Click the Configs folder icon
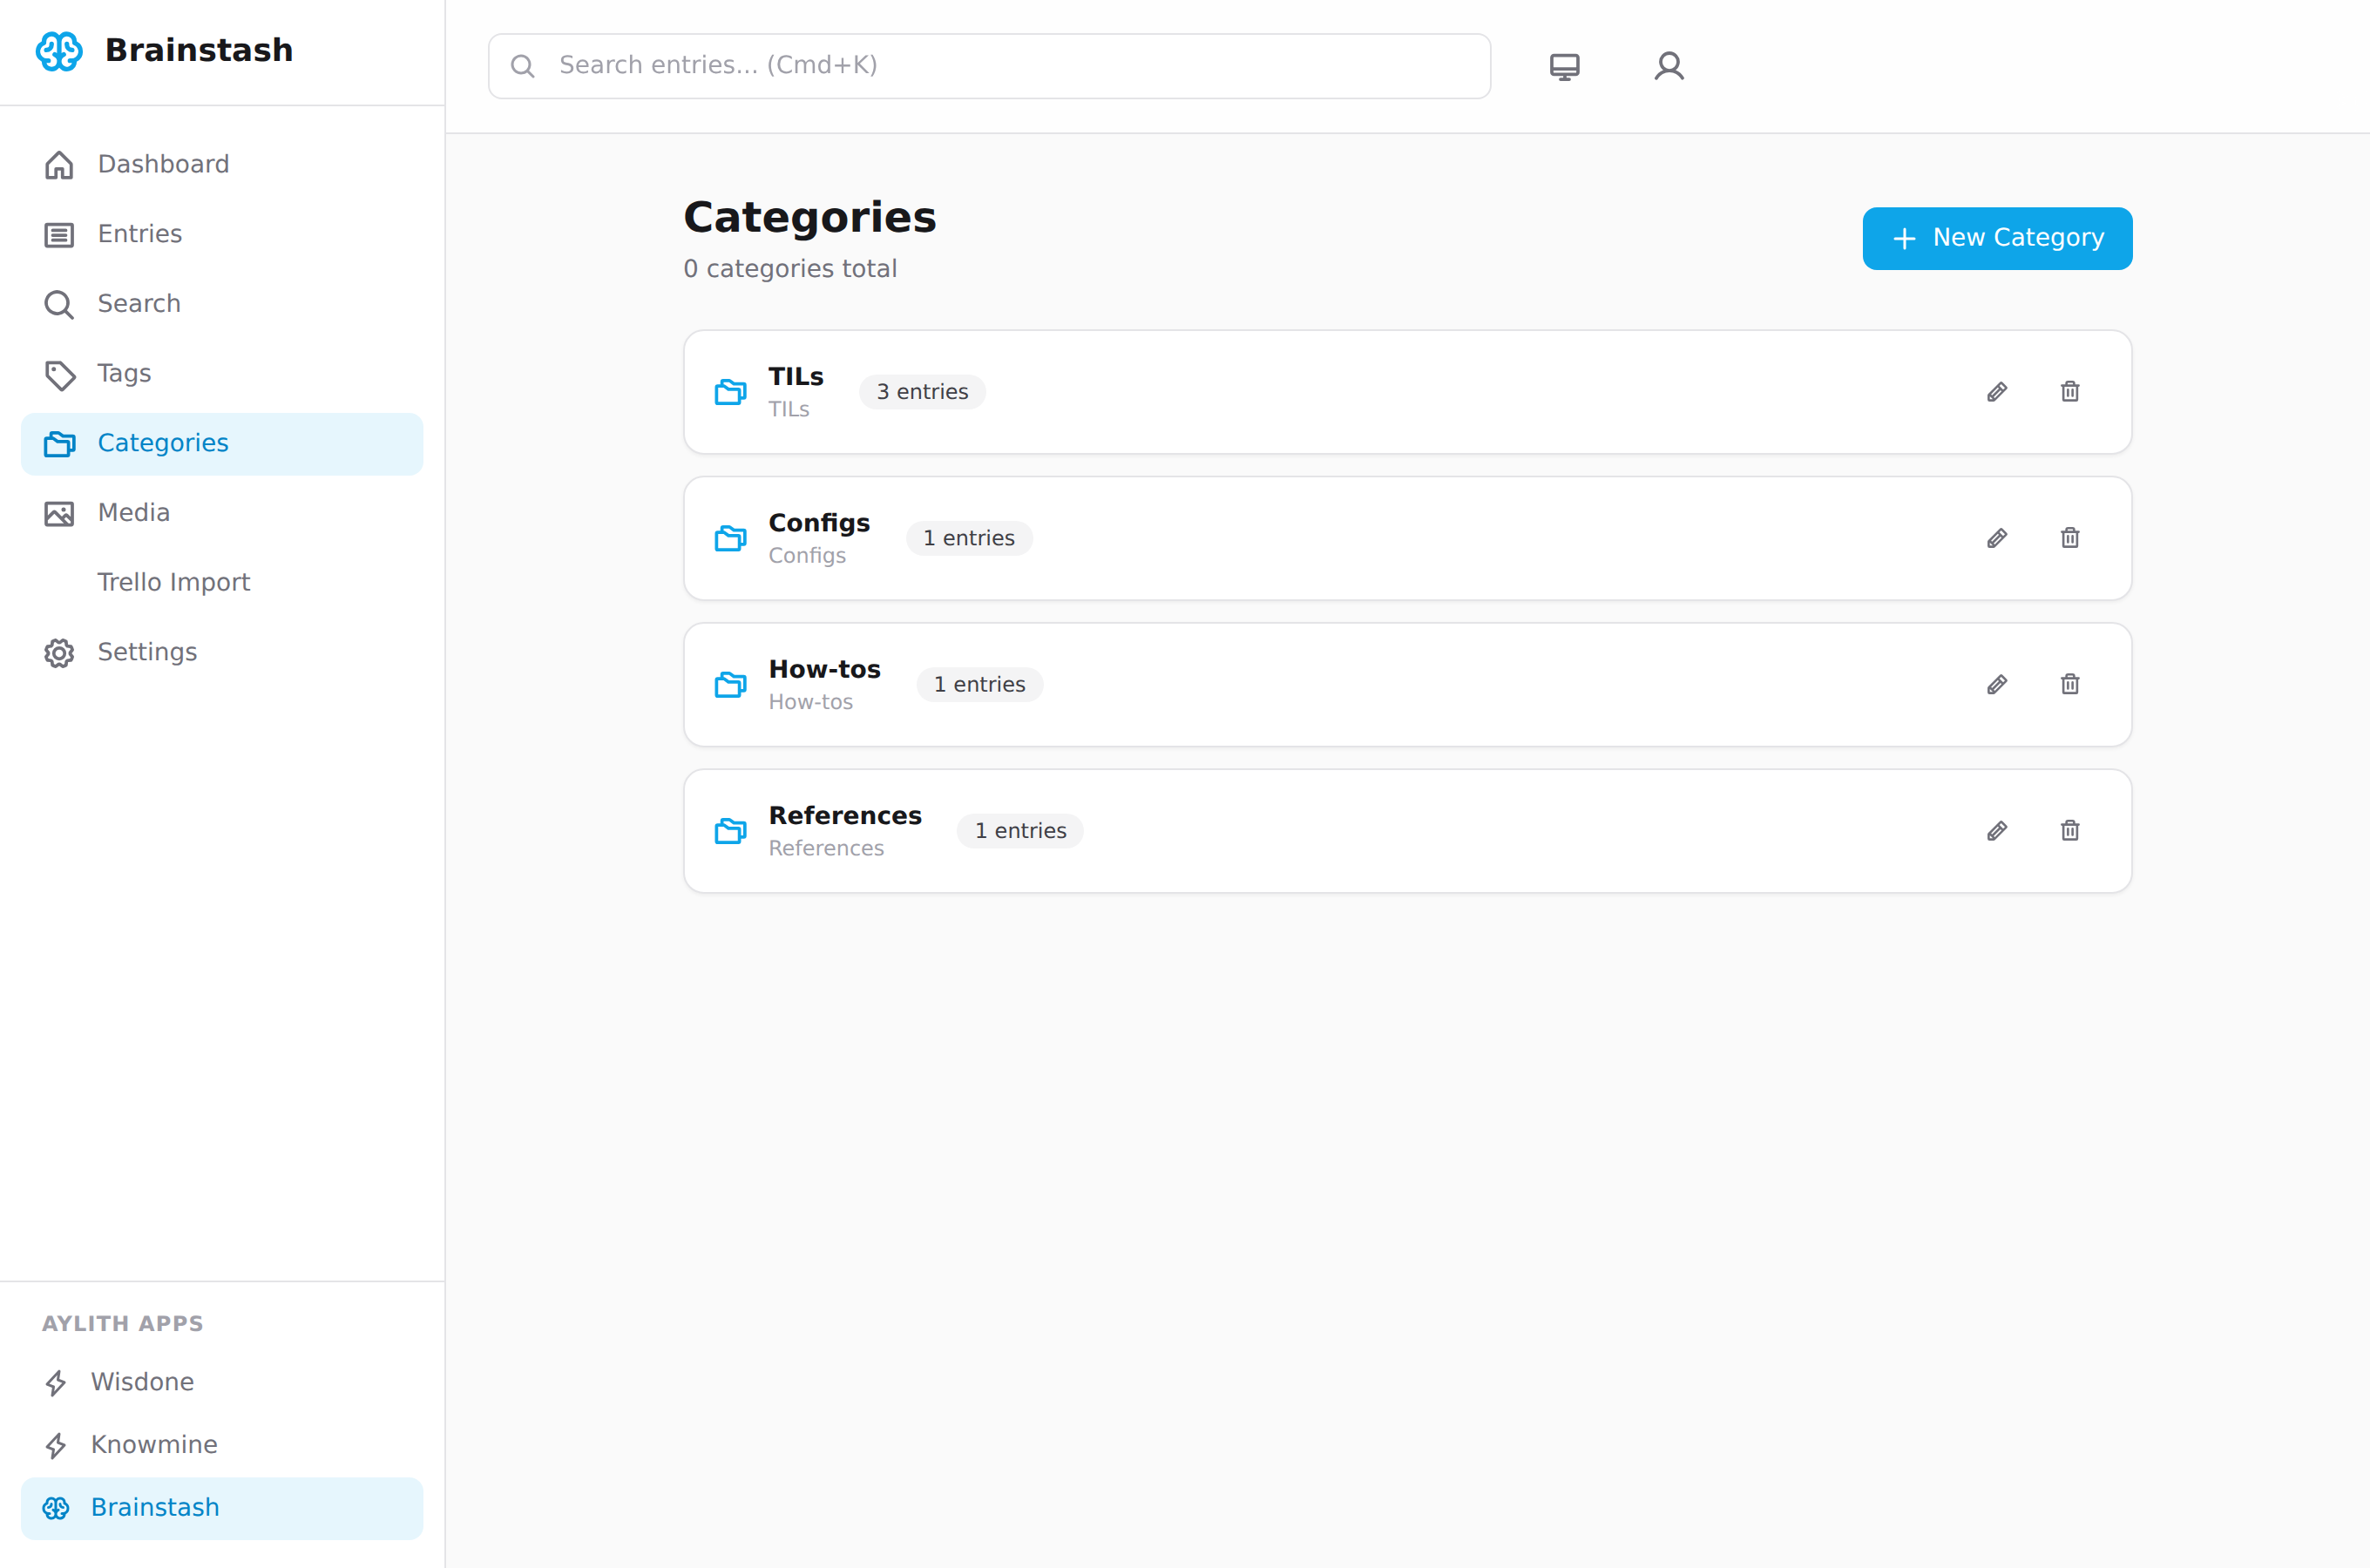 [x=730, y=539]
